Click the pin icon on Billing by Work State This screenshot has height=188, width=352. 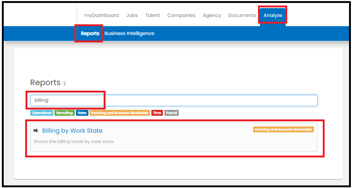tap(36, 130)
